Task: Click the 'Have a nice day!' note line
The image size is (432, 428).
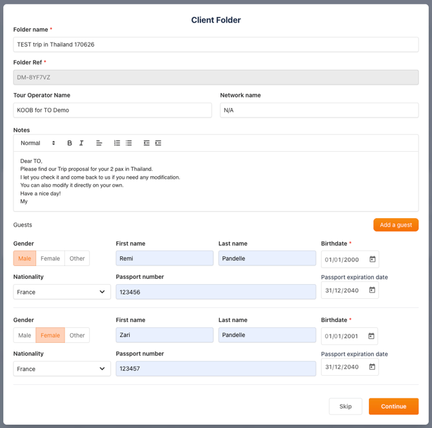Action: point(41,193)
